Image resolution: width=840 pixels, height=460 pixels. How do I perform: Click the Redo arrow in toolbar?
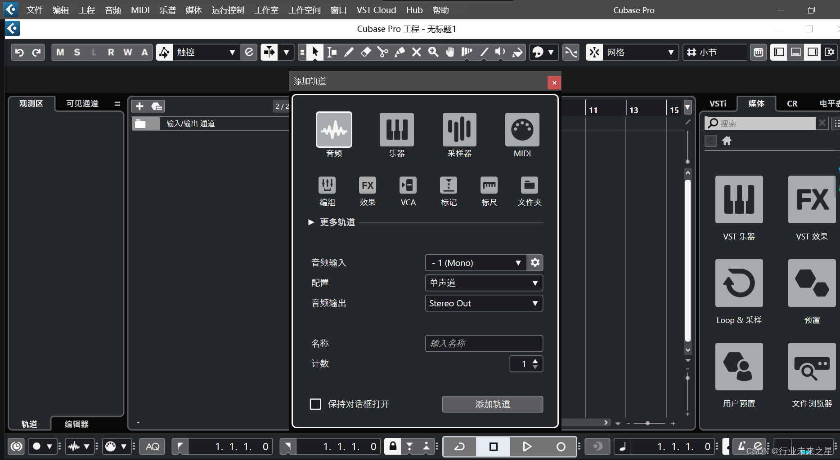coord(36,52)
